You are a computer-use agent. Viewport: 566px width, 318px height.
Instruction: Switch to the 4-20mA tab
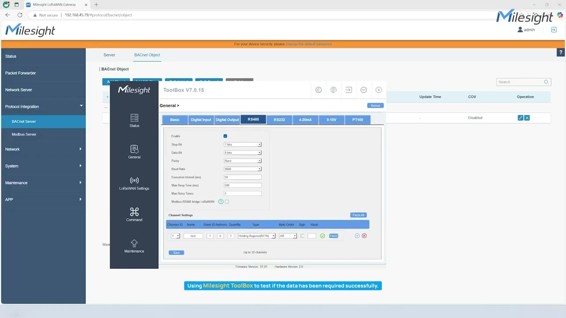306,120
